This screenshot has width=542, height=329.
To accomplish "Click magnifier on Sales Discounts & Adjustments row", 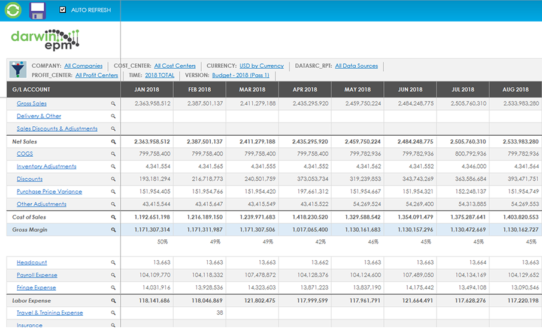I will point(113,129).
